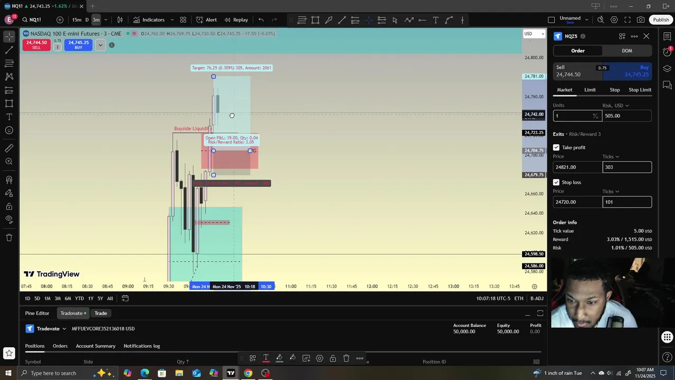The width and height of the screenshot is (675, 380).
Task: Open the Trade tab in bottom panel
Action: tap(101, 313)
